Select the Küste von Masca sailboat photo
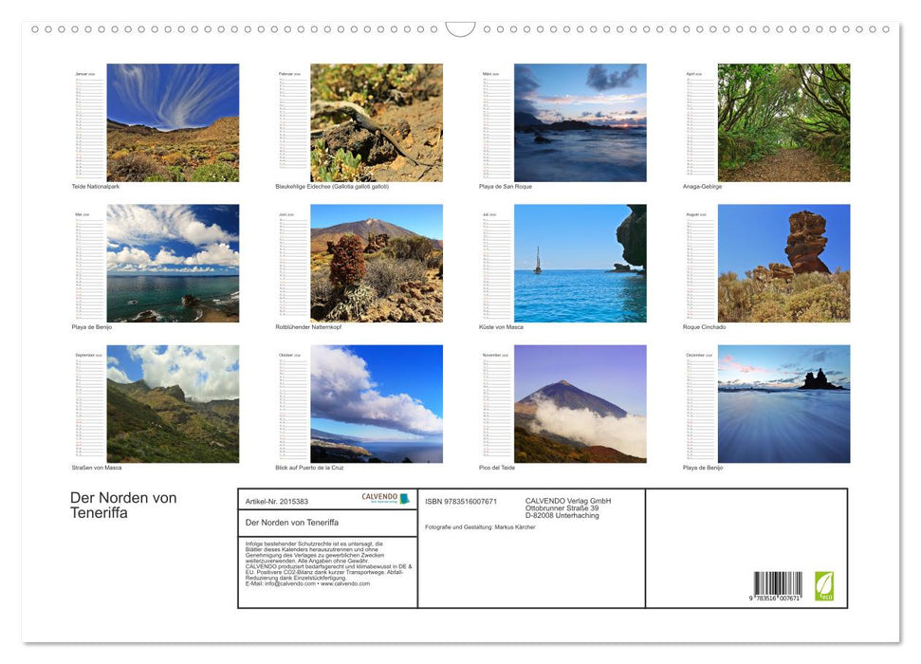Viewport: 921px width, 664px height. click(x=580, y=263)
